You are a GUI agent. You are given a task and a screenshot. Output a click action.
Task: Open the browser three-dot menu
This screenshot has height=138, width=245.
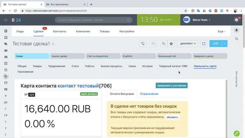coord(241,11)
